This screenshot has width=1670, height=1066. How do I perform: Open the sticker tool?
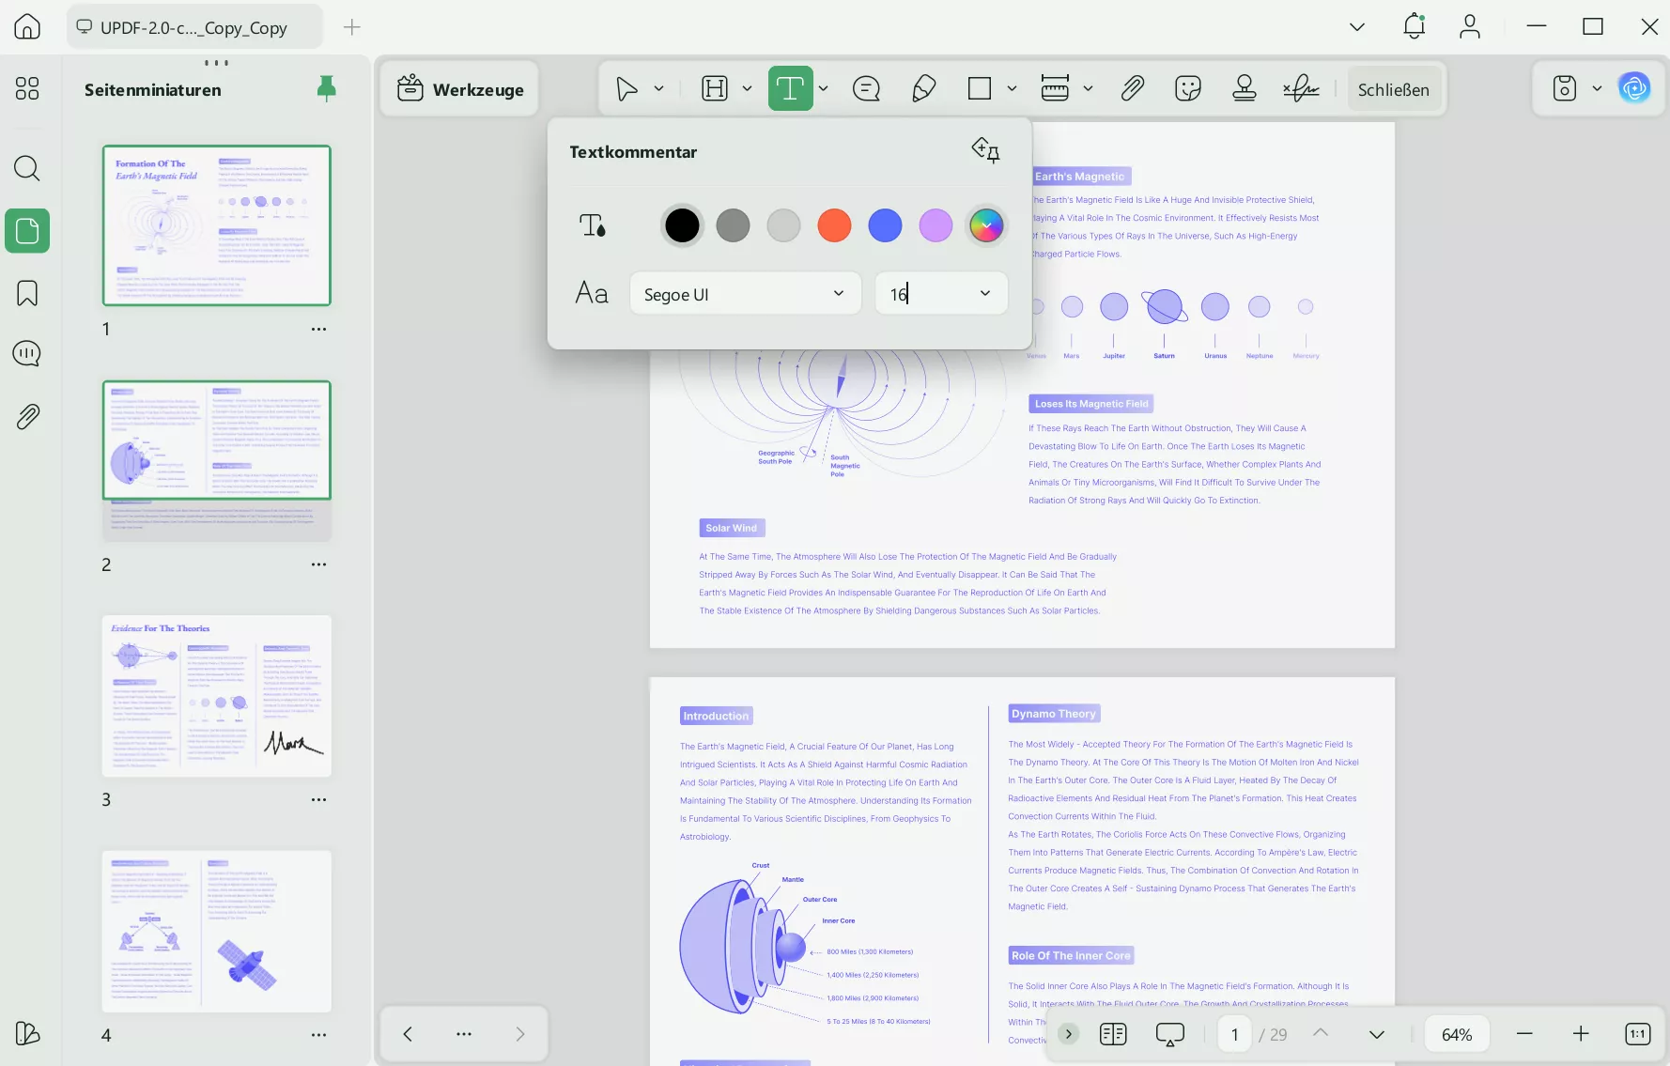pyautogui.click(x=1188, y=89)
